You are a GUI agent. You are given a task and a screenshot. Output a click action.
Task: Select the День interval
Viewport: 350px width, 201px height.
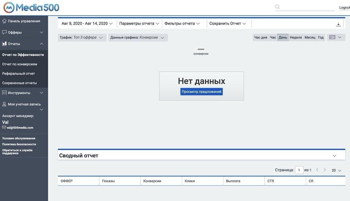tap(283, 37)
